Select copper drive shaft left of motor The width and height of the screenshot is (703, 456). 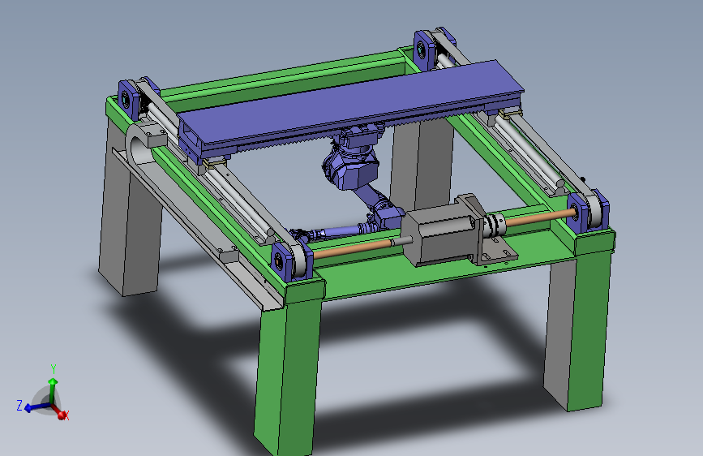click(352, 248)
